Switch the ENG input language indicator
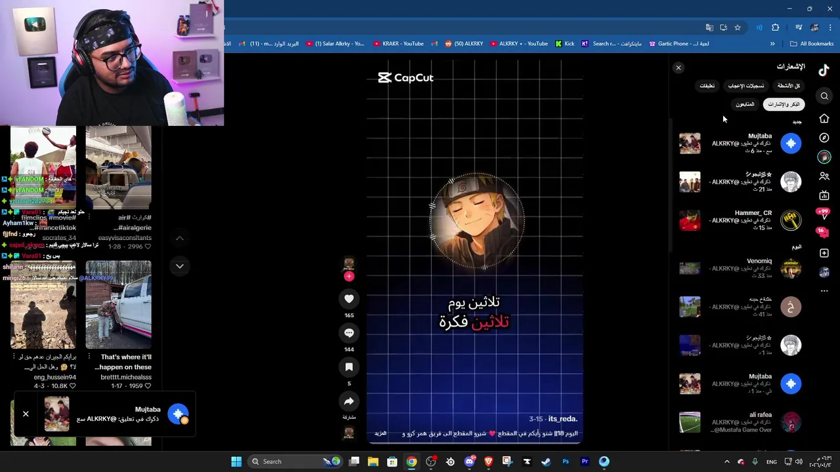The image size is (840, 472). coord(772,462)
